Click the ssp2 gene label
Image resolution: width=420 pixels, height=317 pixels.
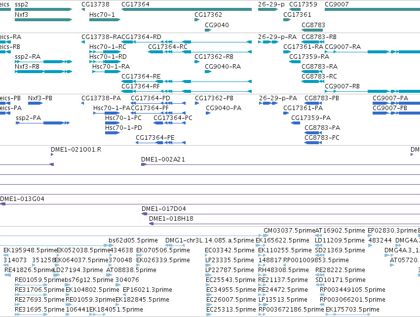(x=21, y=4)
